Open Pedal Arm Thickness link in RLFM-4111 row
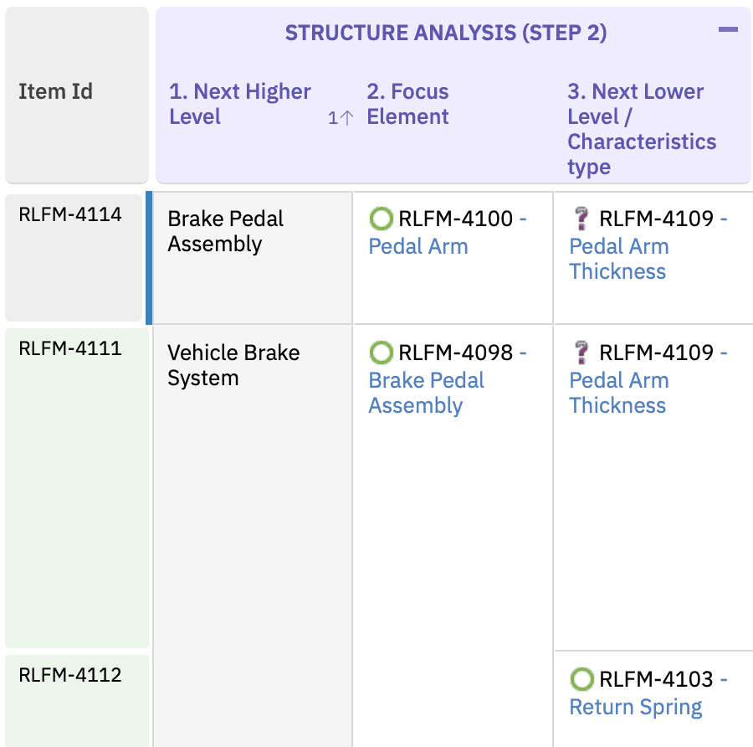The image size is (753, 747). (x=618, y=393)
